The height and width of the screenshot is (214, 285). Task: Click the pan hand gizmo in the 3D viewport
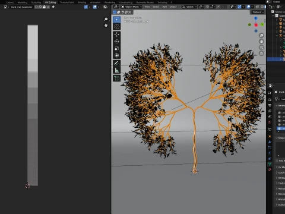(x=261, y=42)
